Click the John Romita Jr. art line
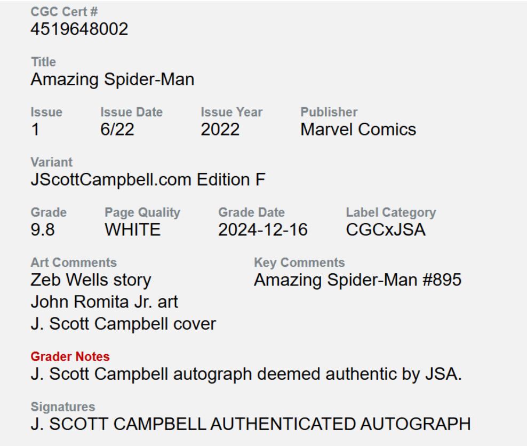The width and height of the screenshot is (527, 446). point(104,302)
